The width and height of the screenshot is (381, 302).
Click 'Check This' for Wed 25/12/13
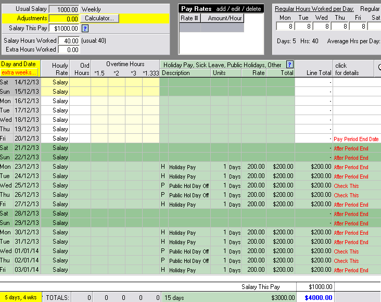(346, 186)
